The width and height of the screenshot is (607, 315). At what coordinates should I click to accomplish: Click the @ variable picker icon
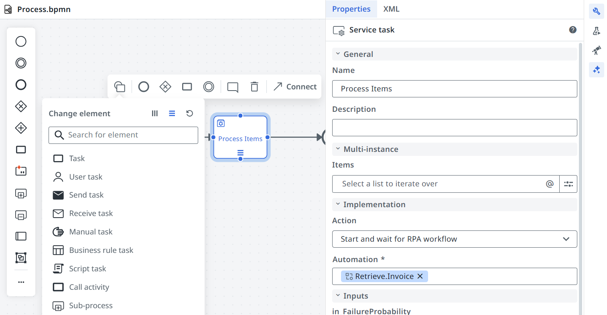550,184
